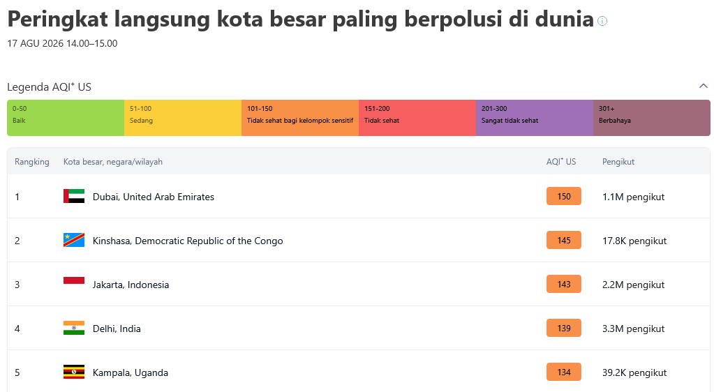Open Jakarta, Indonesia city page
Image resolution: width=714 pixels, height=392 pixels.
[x=131, y=285]
